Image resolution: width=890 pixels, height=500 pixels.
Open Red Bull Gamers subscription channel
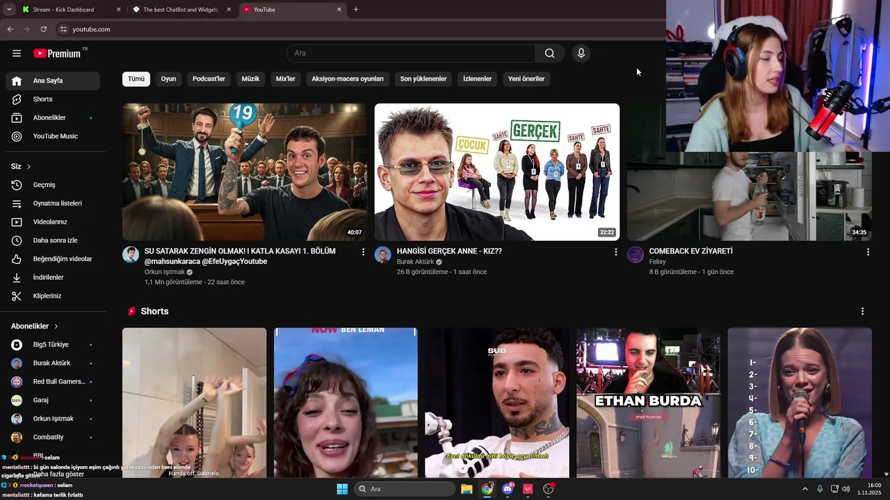pos(53,381)
